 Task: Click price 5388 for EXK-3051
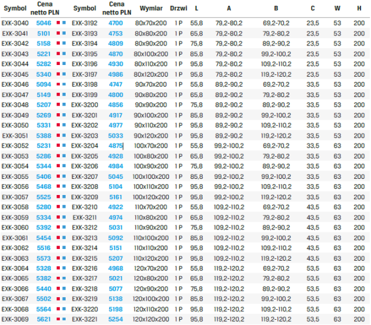tap(44, 136)
